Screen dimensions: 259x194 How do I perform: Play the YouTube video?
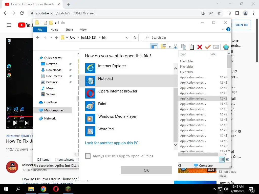point(15,123)
